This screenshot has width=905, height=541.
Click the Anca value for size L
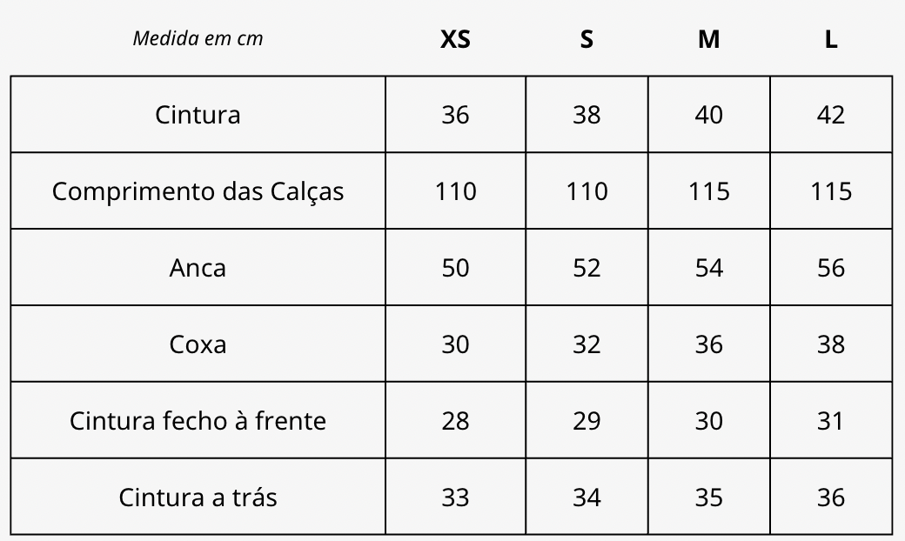coord(831,268)
